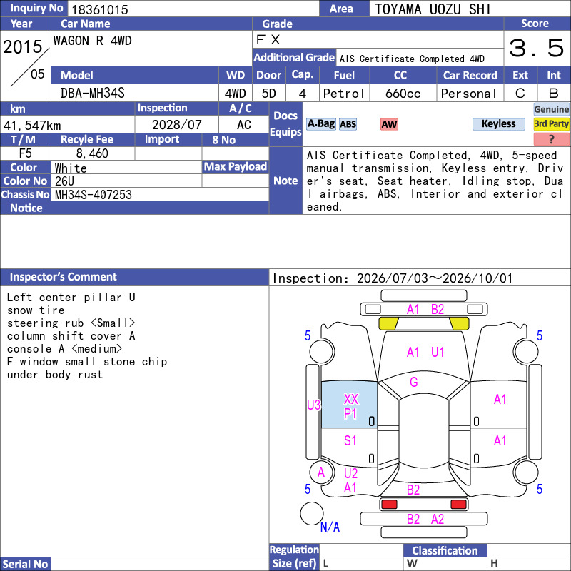Click the U2 mark on the rear quarter
This screenshot has height=571, width=571.
(350, 473)
